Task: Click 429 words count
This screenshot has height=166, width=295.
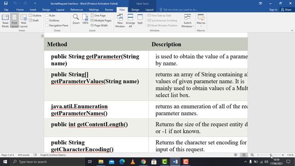Action: point(24,155)
